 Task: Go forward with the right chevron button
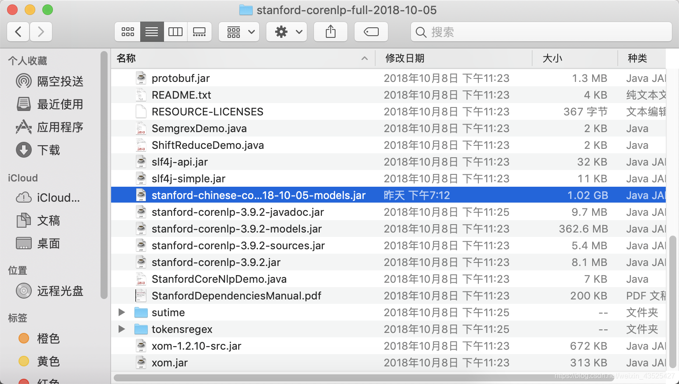tap(41, 32)
